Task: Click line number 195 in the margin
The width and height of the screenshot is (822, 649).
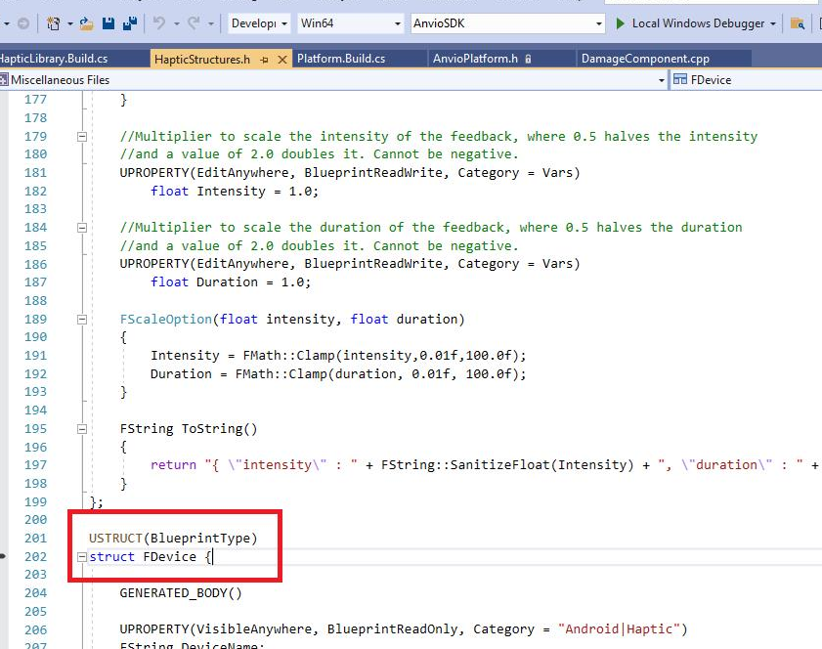Action: pyautogui.click(x=35, y=428)
